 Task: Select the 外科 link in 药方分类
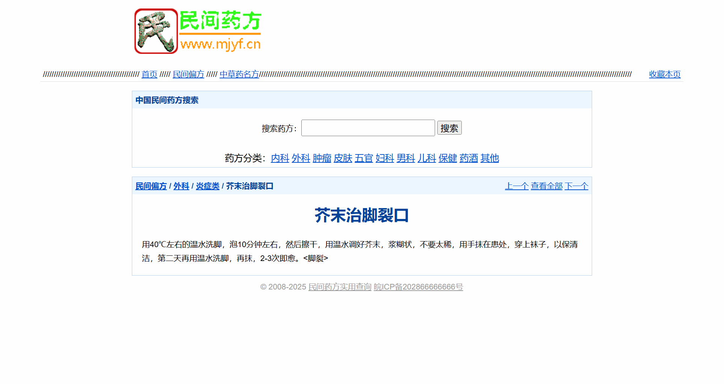301,158
